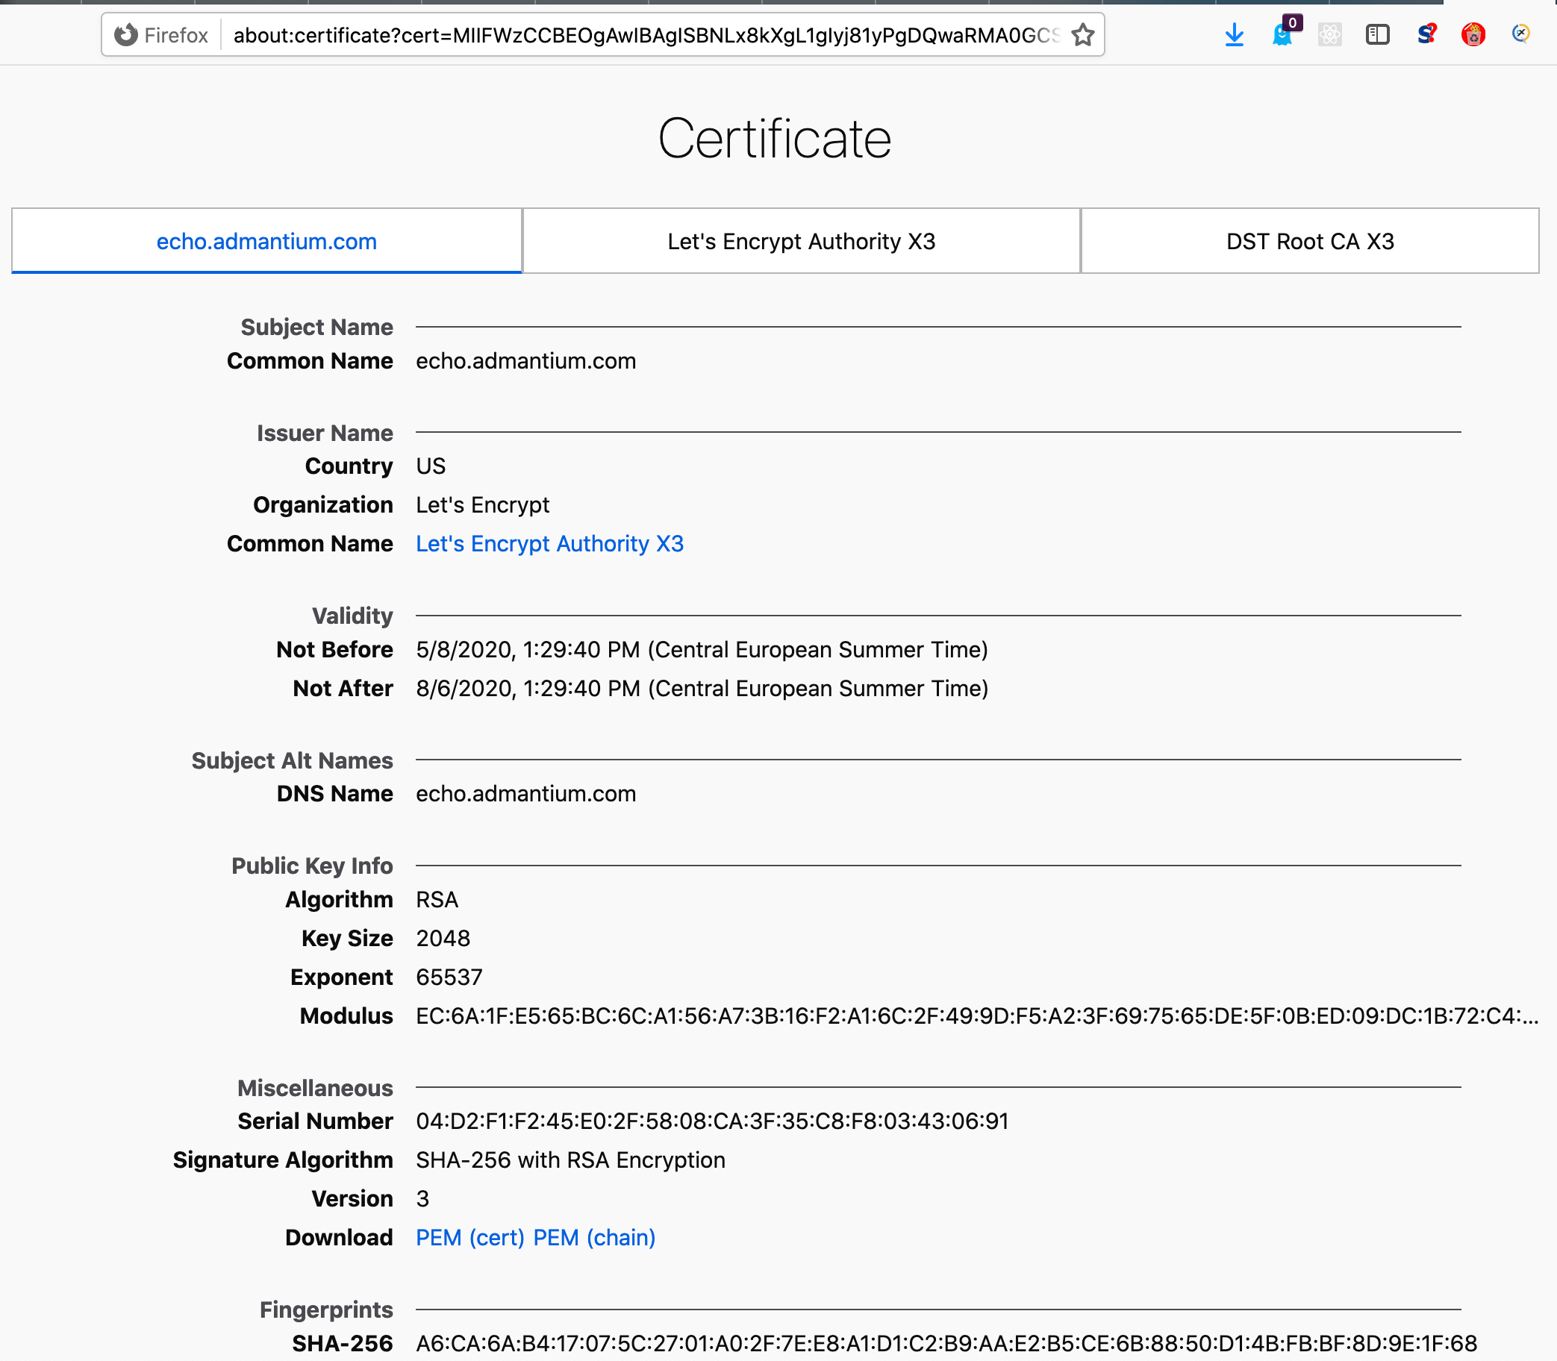Viewport: 1557px width, 1361px height.
Task: Click the Subject Alt Names section heading
Action: [x=293, y=760]
